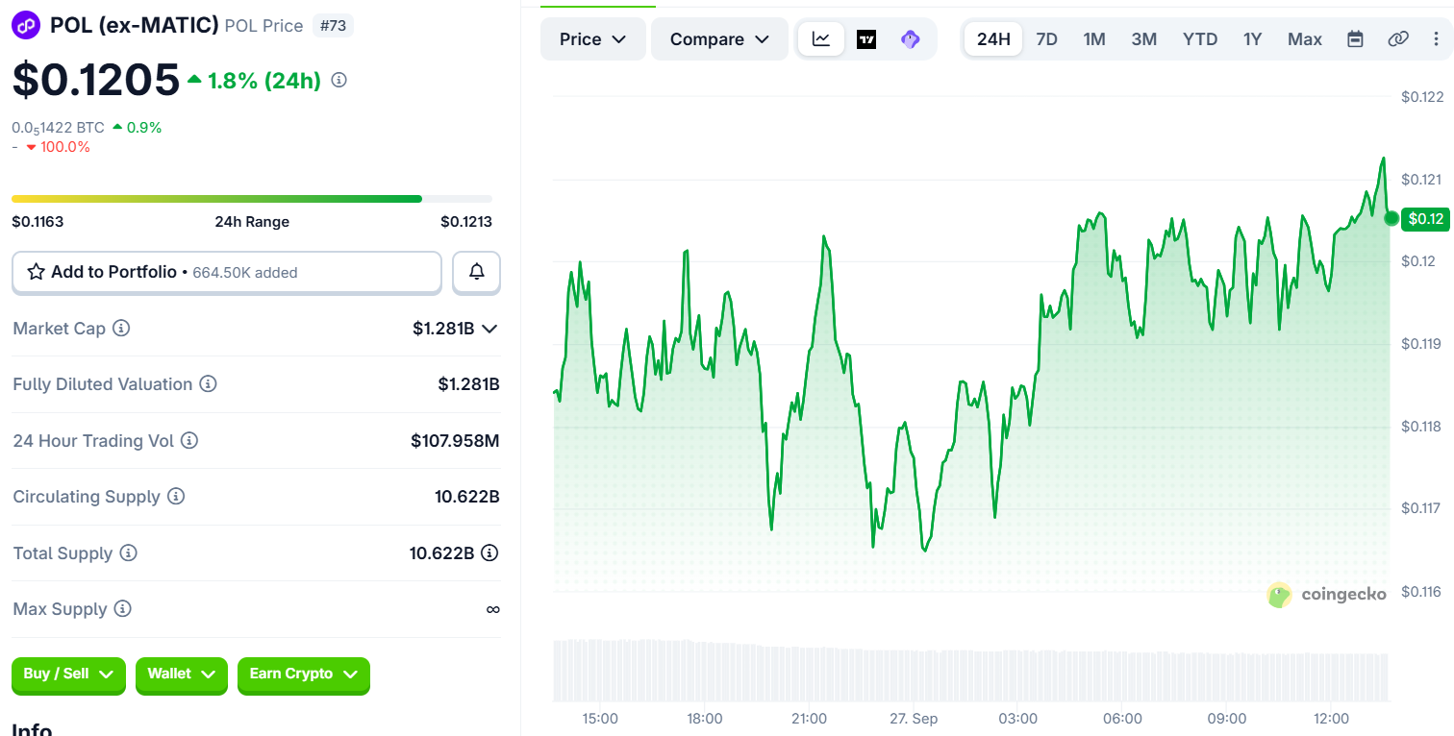Open the Earn Crypto dropdown
The width and height of the screenshot is (1454, 736).
[x=304, y=675]
